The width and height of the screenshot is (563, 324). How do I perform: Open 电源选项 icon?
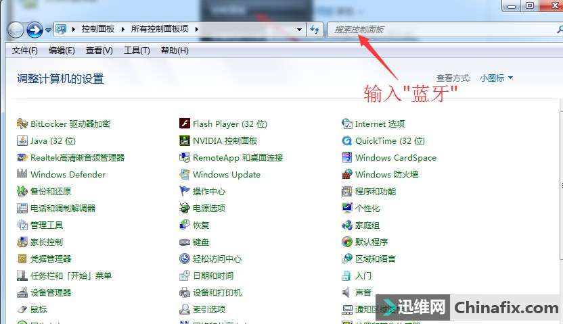click(185, 208)
